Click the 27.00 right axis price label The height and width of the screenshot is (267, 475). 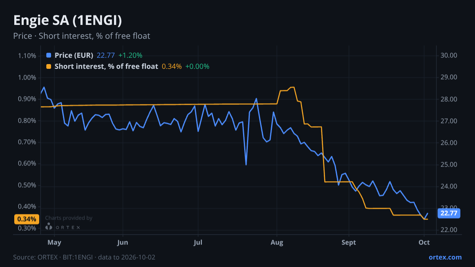[449, 121]
